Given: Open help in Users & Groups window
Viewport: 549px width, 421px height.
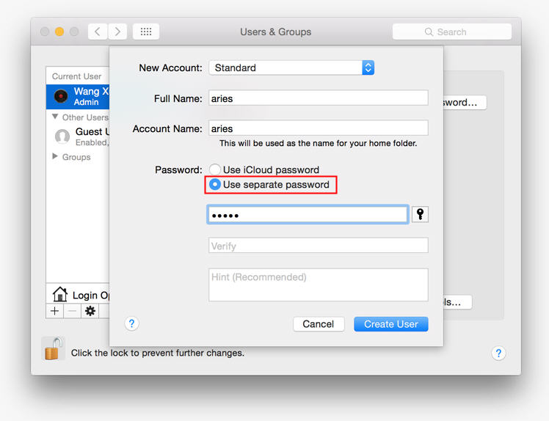Looking at the screenshot, I should click(x=498, y=353).
